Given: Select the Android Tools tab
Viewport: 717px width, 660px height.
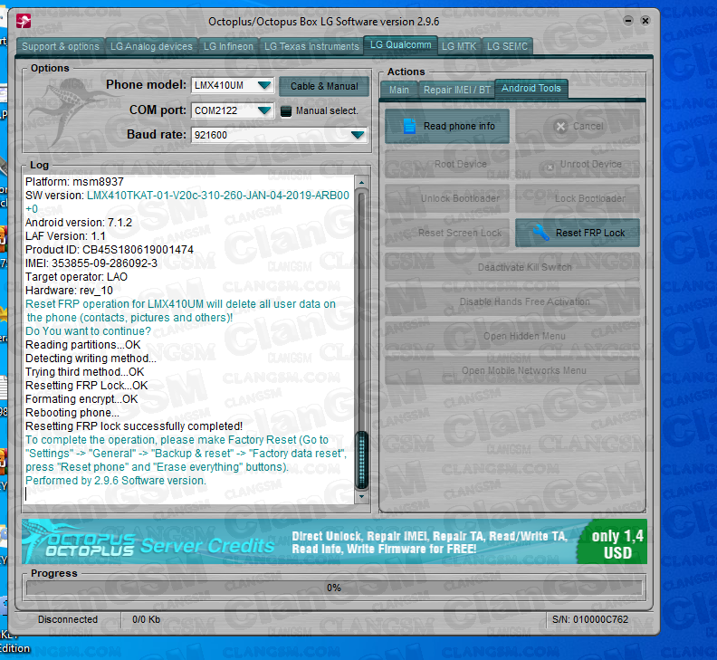Looking at the screenshot, I should tap(531, 88).
